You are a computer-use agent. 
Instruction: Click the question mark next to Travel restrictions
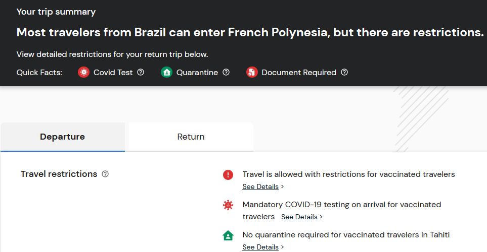point(105,174)
